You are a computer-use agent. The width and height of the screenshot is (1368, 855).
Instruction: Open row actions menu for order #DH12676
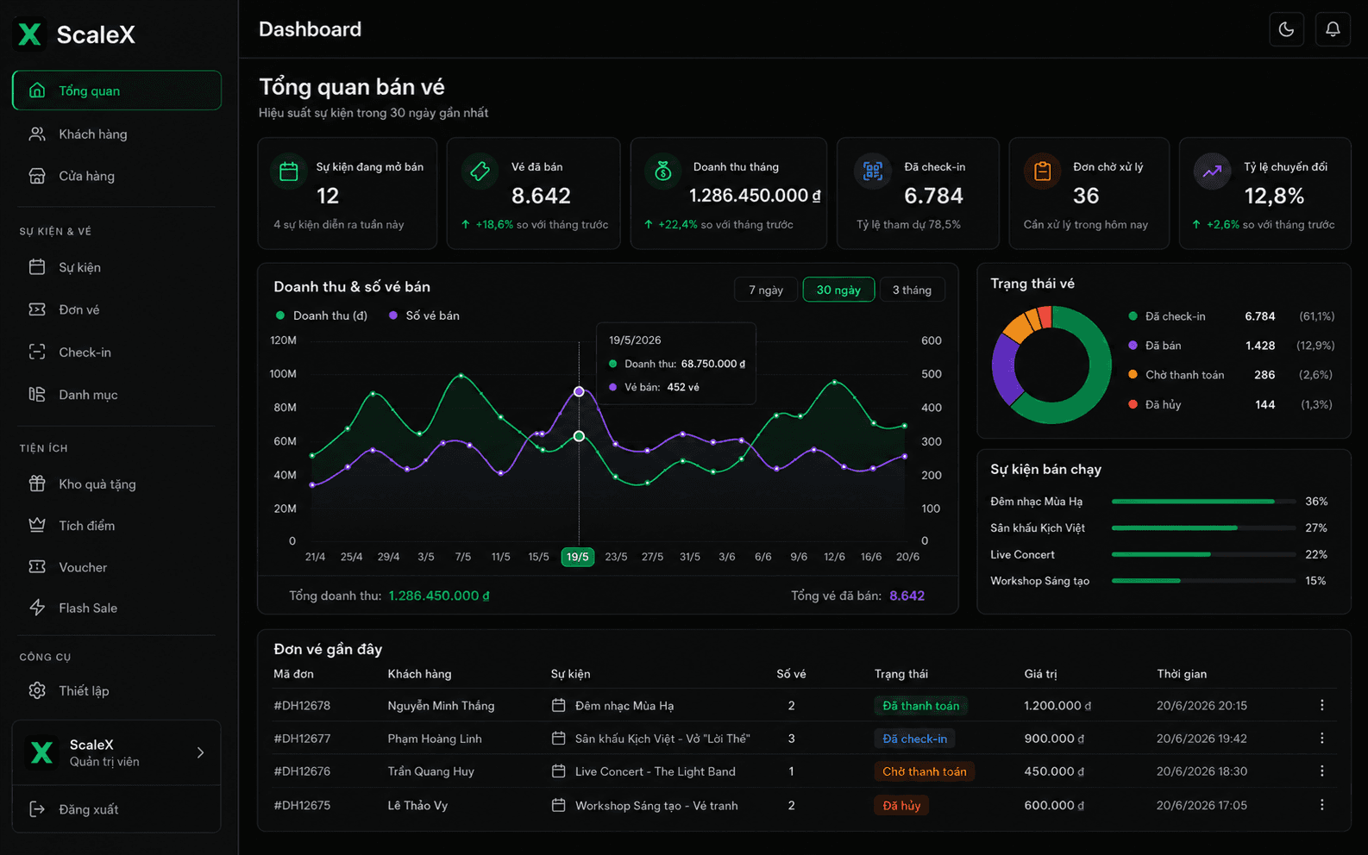point(1321,771)
